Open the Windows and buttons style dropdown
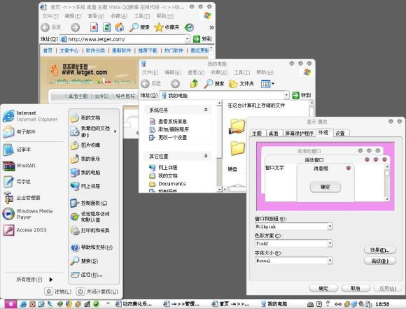The image size is (406, 309). [x=330, y=227]
